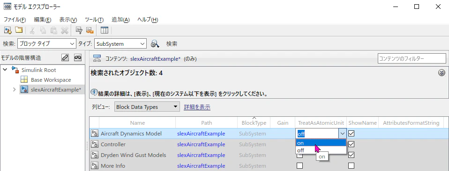This screenshot has width=449, height=171.
Task: Click slexAircraftExample path for Controller row
Action: coord(201,144)
